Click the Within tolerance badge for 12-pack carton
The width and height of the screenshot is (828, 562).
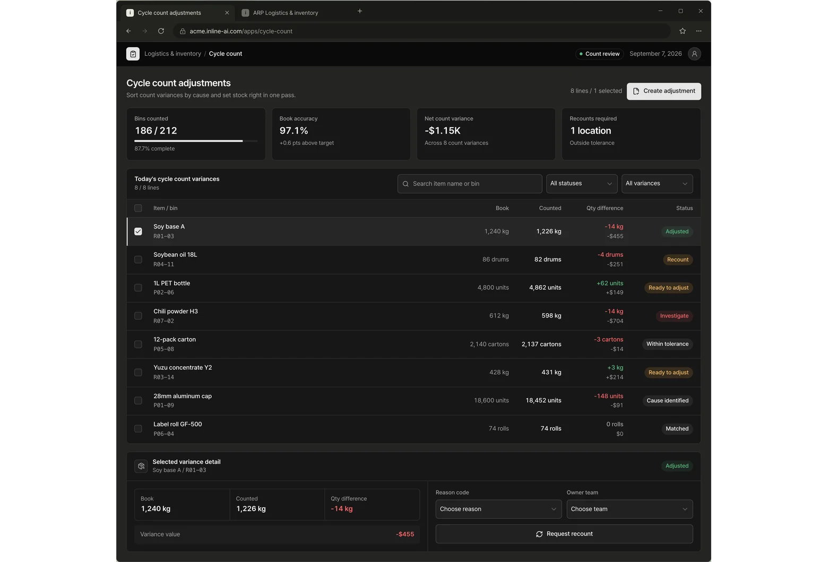[x=667, y=344]
